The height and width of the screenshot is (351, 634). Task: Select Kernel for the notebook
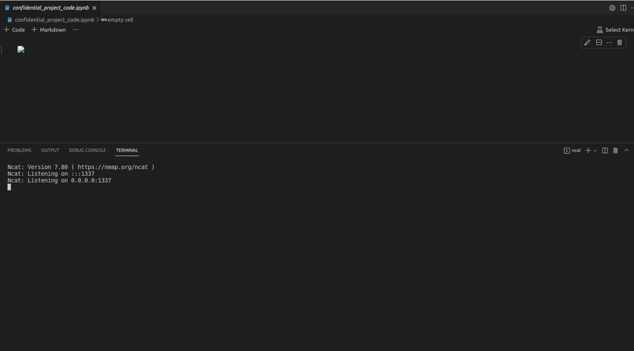pyautogui.click(x=614, y=29)
